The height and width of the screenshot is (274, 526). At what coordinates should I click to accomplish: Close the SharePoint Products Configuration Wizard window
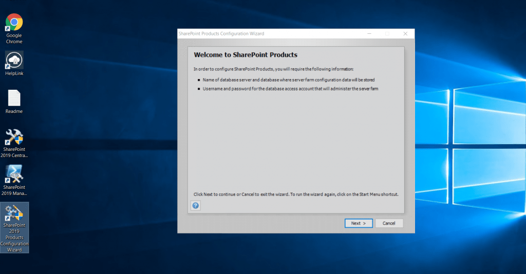coord(405,34)
